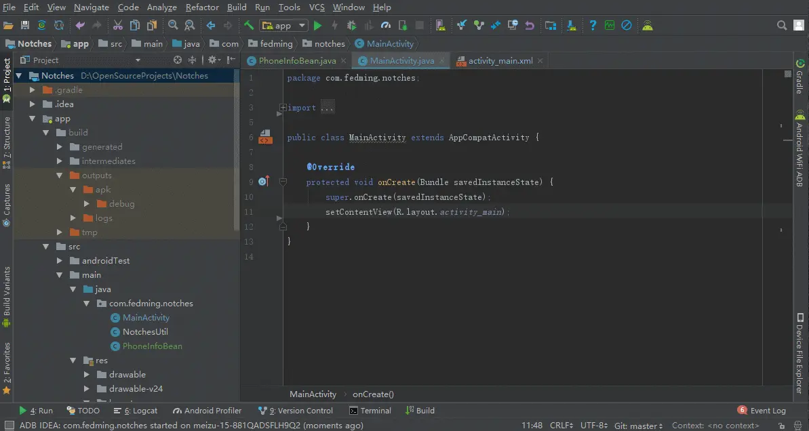Viewport: 809px width, 431px height.
Task: Switch to the activity_main.xml tab
Action: (x=500, y=60)
